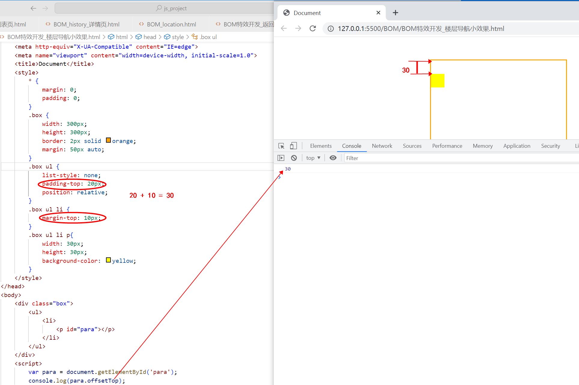The height and width of the screenshot is (385, 579).
Task: Reload the browser page
Action: [x=313, y=29]
